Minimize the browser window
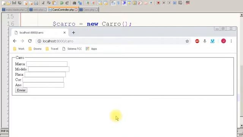This screenshot has width=243, height=137. tap(217, 29)
